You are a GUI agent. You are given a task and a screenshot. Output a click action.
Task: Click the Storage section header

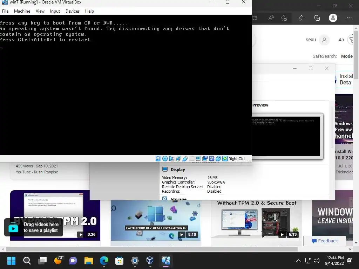click(178, 199)
